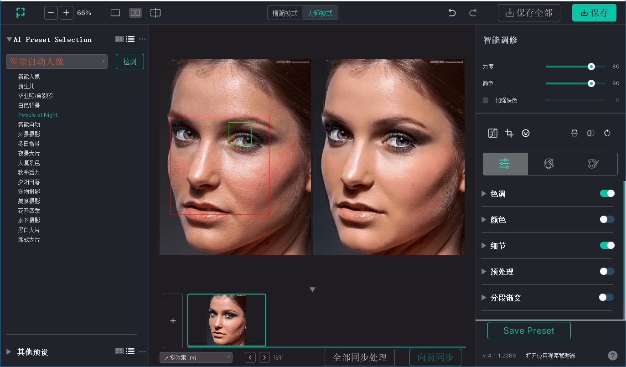
Task: Switch to 精简模式 tab
Action: pyautogui.click(x=285, y=13)
